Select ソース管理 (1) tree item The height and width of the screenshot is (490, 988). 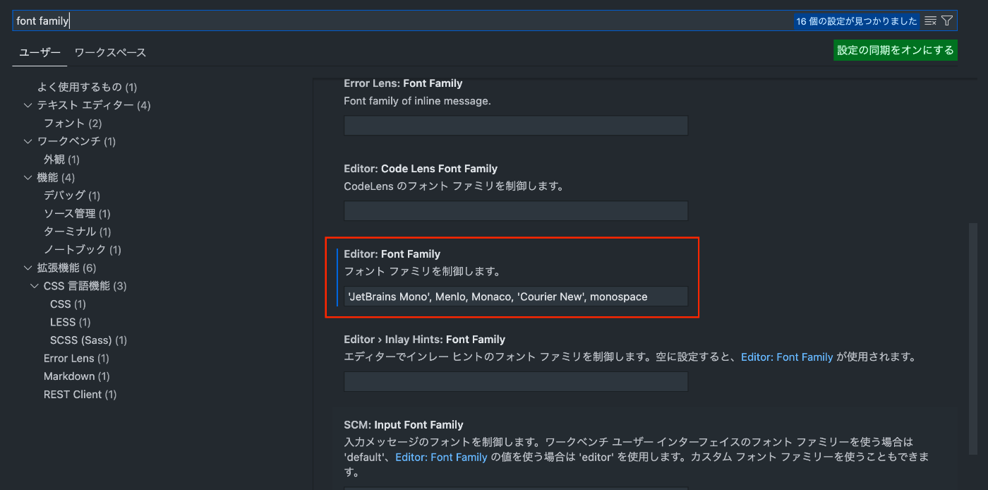click(x=77, y=214)
